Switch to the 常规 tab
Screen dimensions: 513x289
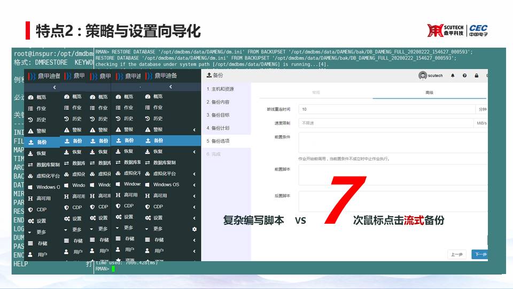coord(316,93)
